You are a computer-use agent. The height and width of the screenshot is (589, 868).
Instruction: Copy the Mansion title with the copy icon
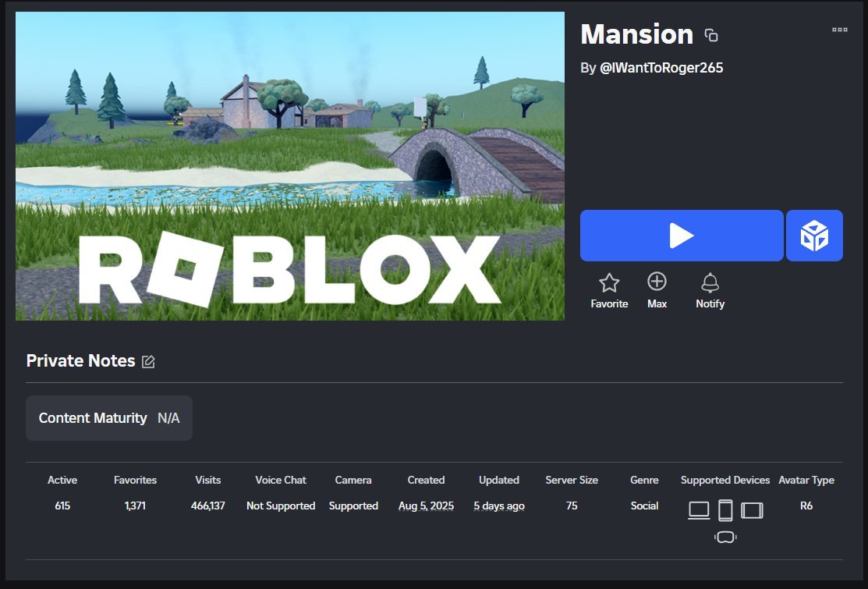[x=711, y=35]
